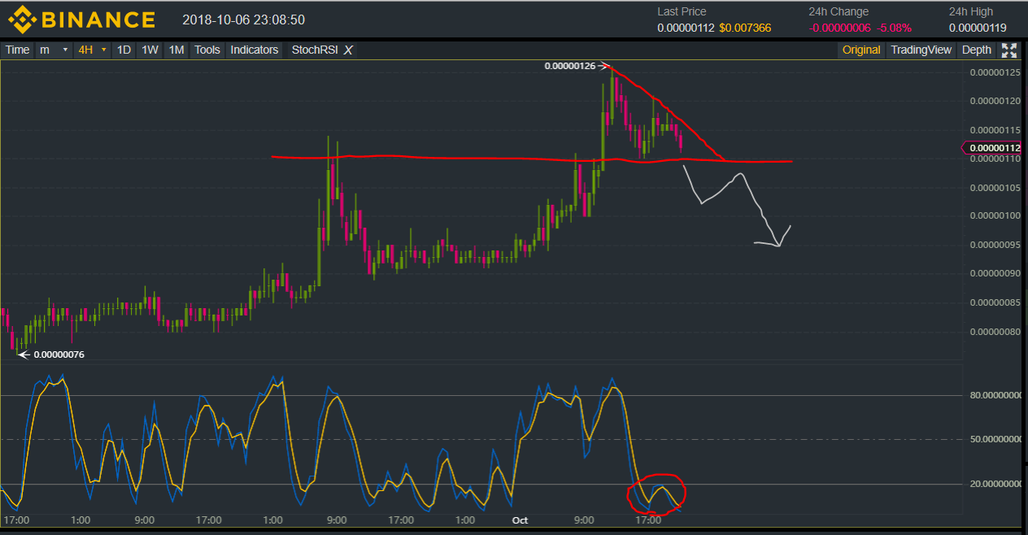Click the 0.00000076 low price marker

pyautogui.click(x=59, y=354)
